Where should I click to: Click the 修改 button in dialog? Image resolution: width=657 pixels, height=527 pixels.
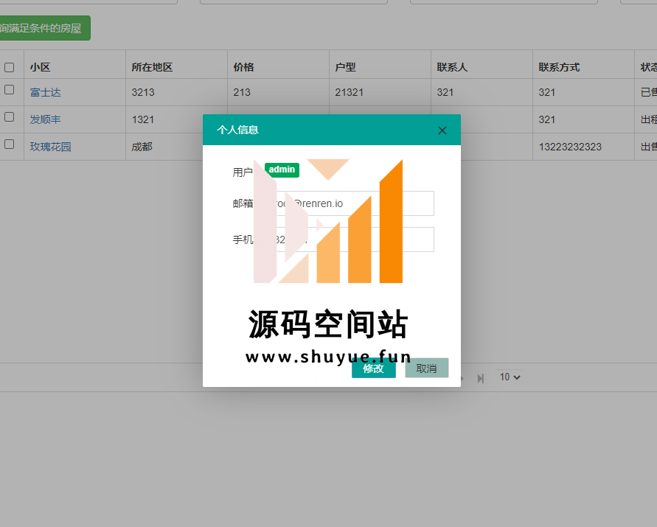coord(373,369)
